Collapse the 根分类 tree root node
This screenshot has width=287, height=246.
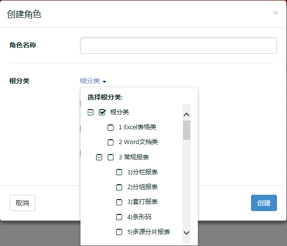(91, 112)
